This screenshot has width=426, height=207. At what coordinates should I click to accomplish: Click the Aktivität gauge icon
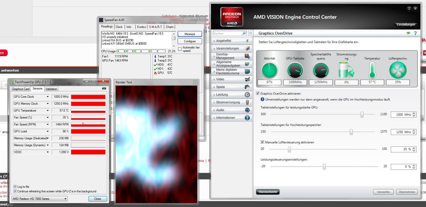[269, 70]
